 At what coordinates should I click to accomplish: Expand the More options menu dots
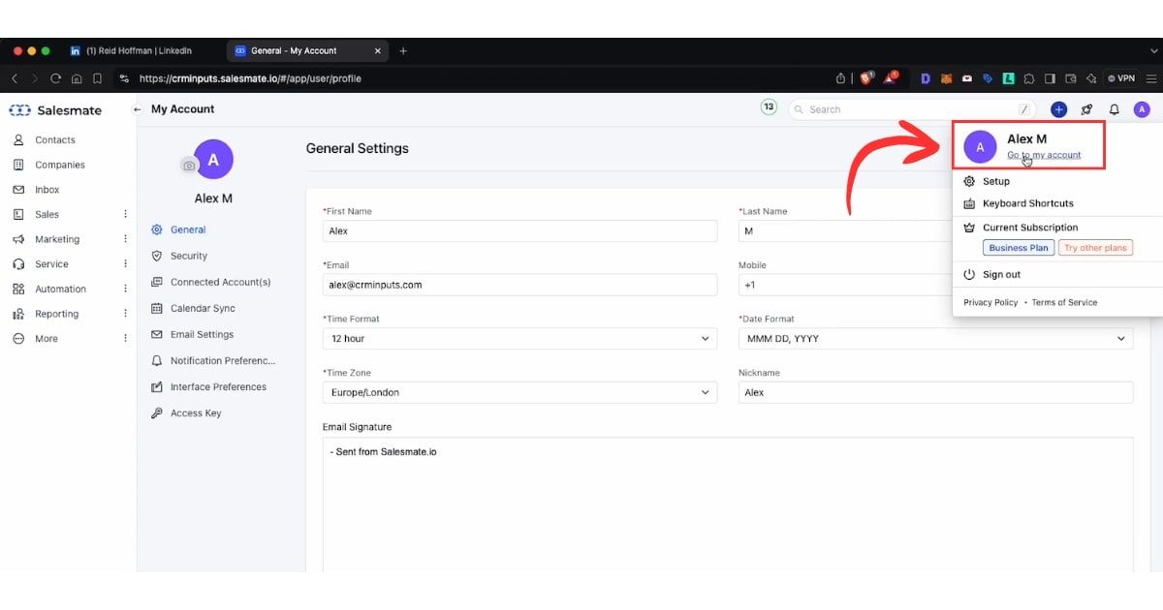tap(125, 339)
